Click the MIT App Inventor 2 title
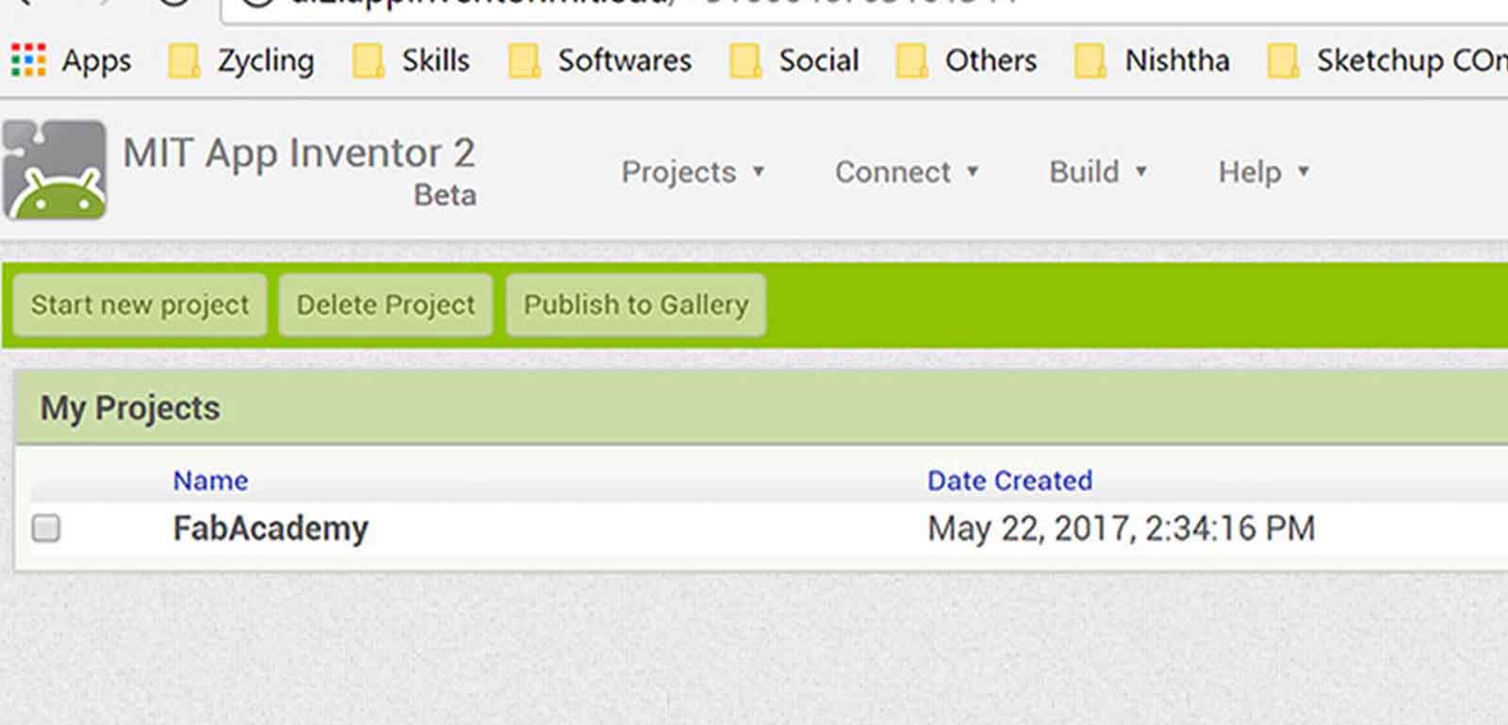The width and height of the screenshot is (1508, 725). point(299,153)
